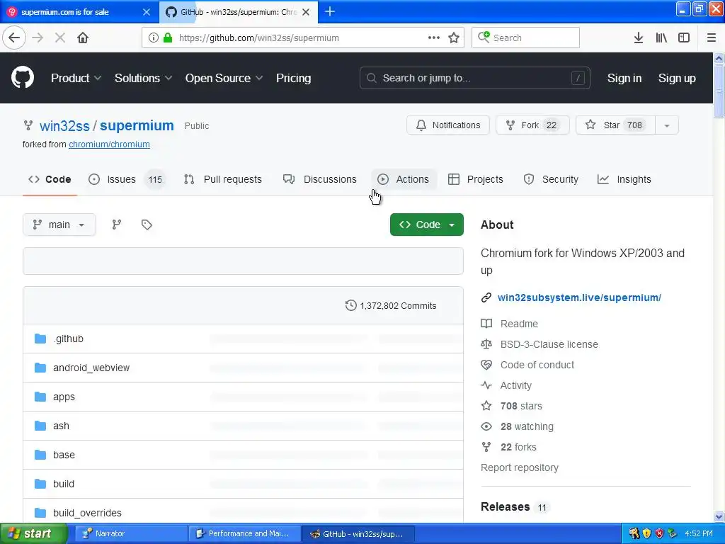This screenshot has width=725, height=544.
Task: Open the Releases heading link
Action: click(x=506, y=506)
